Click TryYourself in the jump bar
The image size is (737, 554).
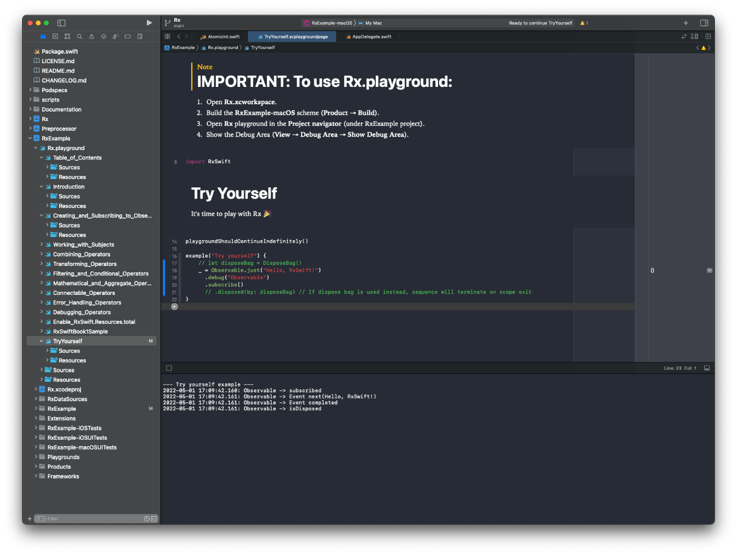tap(260, 47)
